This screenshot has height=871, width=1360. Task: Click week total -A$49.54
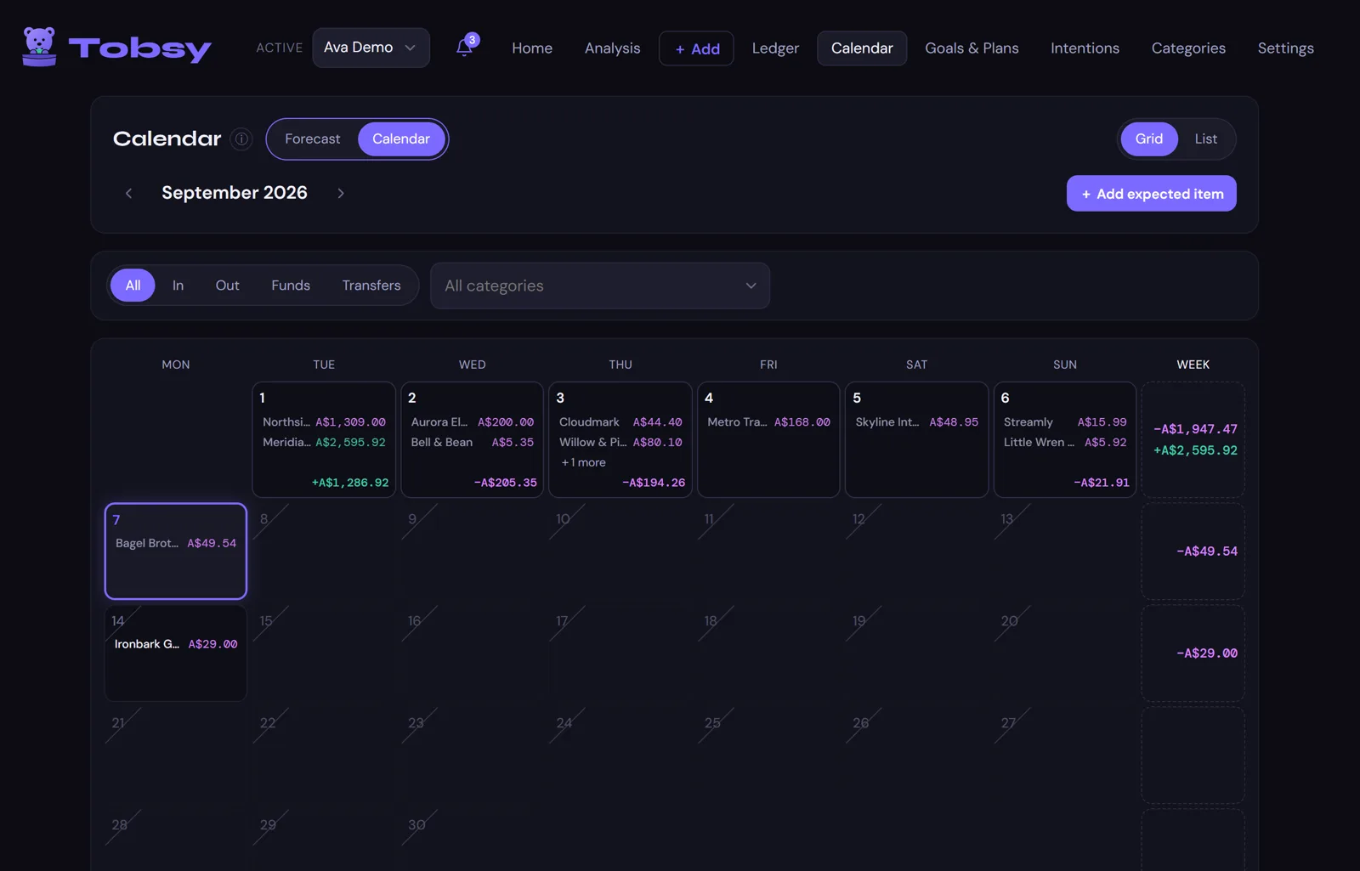pos(1207,552)
